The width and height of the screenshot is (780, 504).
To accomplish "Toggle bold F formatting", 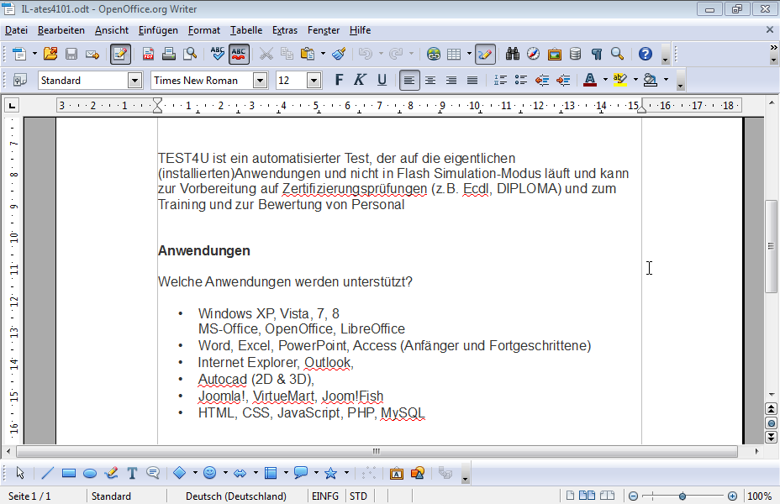I will pos(339,80).
